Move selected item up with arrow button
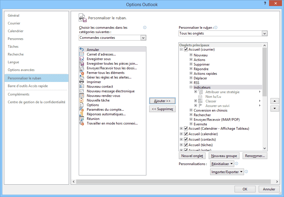The width and height of the screenshot is (284, 197). 275,101
